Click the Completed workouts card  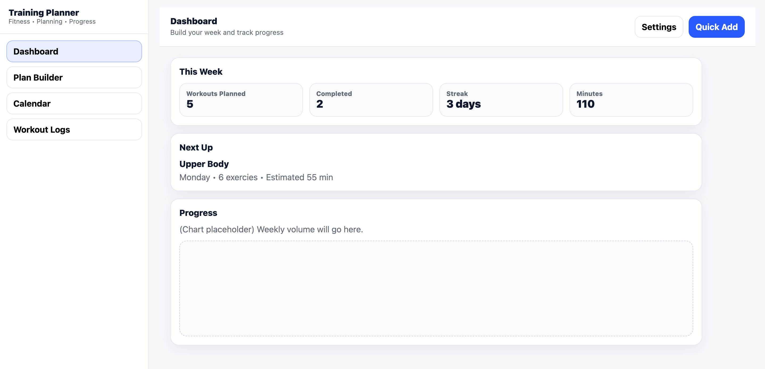tap(371, 100)
